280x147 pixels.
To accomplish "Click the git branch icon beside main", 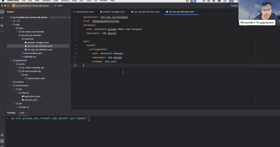I will (x=55, y=5).
